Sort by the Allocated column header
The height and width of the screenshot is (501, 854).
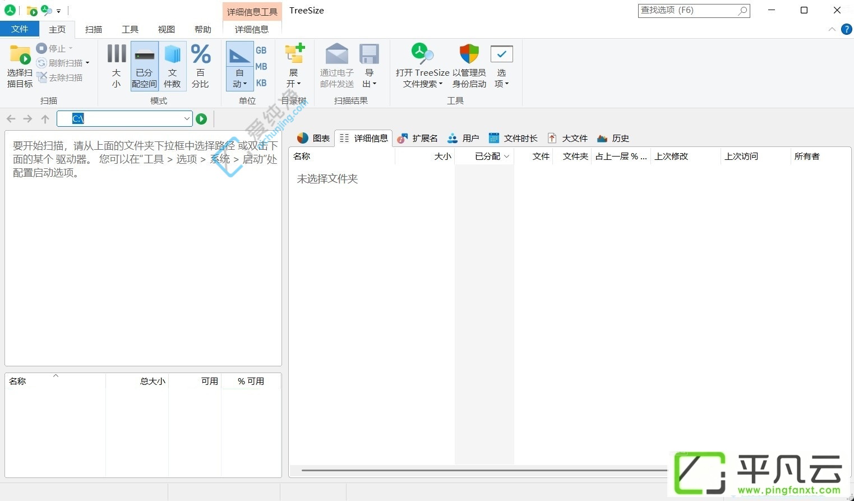(484, 157)
